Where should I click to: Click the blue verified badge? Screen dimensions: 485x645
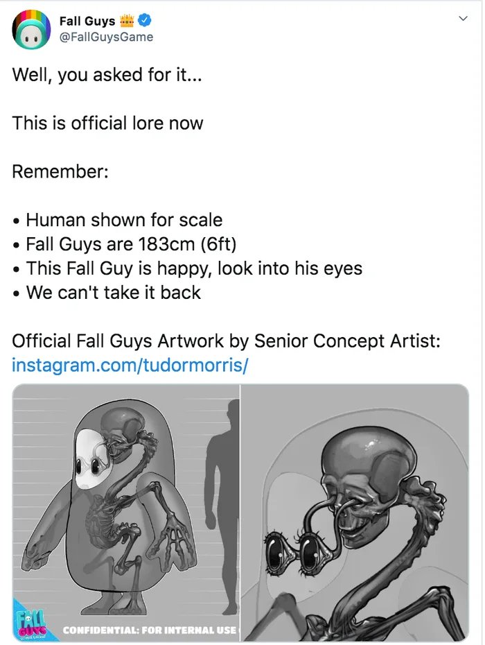pyautogui.click(x=143, y=21)
